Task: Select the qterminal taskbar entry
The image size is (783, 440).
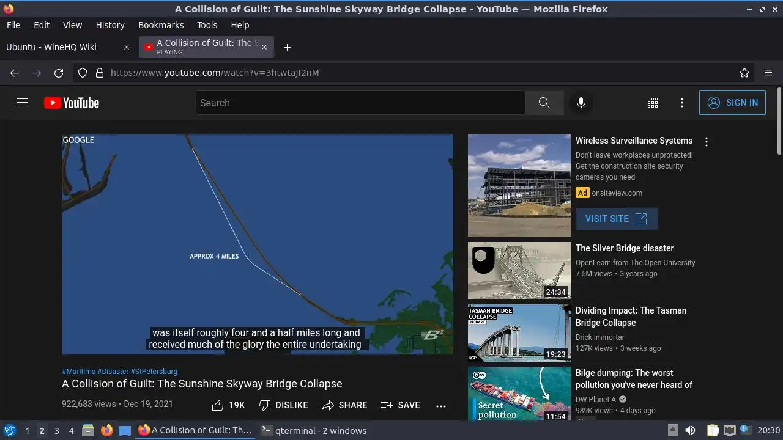Action: [x=314, y=430]
